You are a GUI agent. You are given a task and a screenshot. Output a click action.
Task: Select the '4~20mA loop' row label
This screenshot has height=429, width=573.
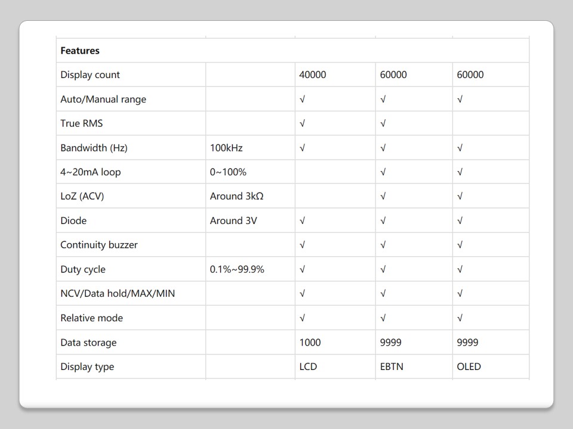pos(91,172)
